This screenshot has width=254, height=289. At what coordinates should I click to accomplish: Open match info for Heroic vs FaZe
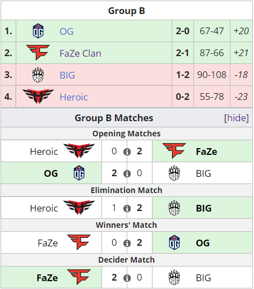(x=127, y=152)
